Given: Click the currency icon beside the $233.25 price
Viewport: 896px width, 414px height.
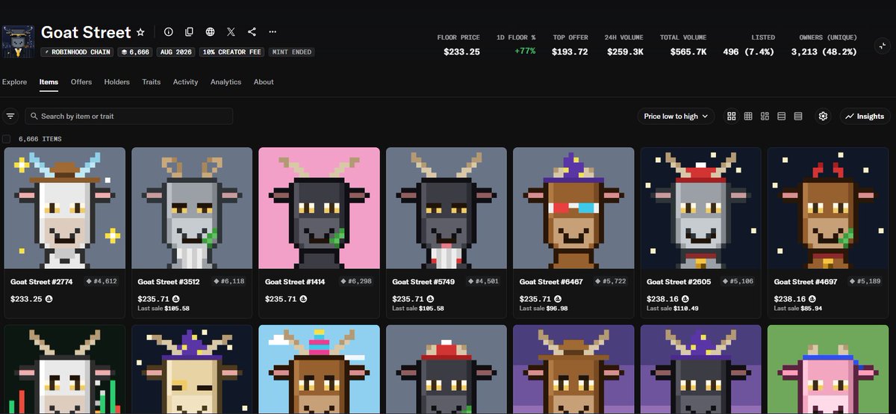Looking at the screenshot, I should tap(49, 299).
